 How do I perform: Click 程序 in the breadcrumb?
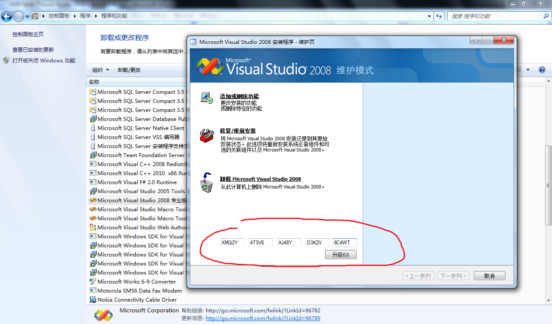pyautogui.click(x=85, y=16)
